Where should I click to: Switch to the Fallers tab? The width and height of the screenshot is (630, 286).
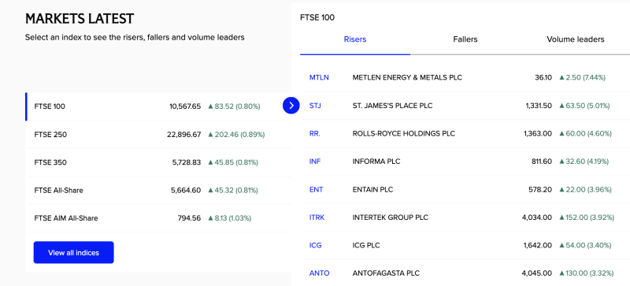[465, 39]
